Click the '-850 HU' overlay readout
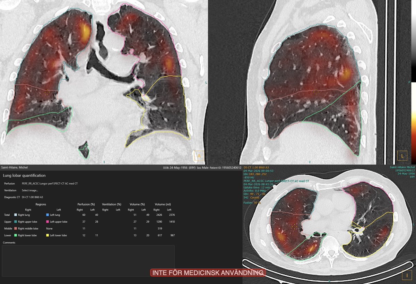 click(250, 177)
